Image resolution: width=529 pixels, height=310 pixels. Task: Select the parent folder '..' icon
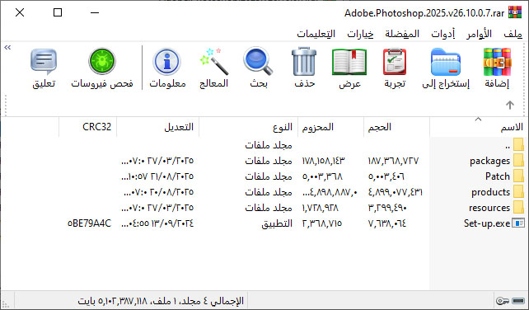coord(518,145)
